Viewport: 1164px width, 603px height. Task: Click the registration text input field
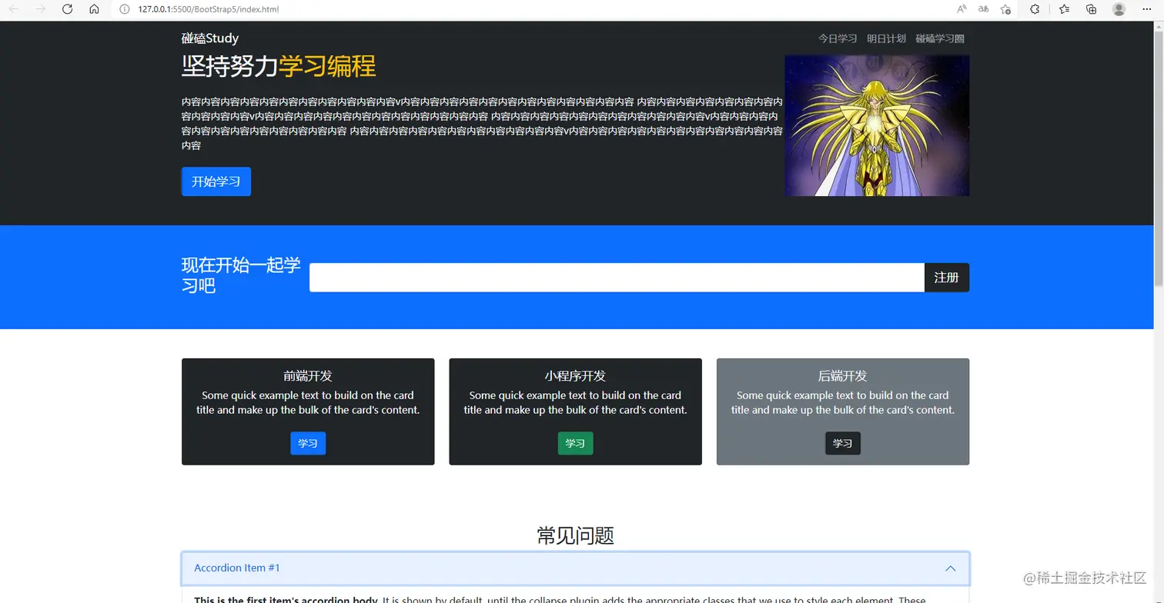coord(617,278)
